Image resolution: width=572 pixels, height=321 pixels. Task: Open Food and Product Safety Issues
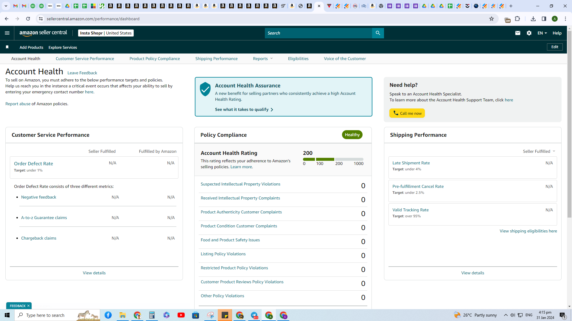(230, 240)
